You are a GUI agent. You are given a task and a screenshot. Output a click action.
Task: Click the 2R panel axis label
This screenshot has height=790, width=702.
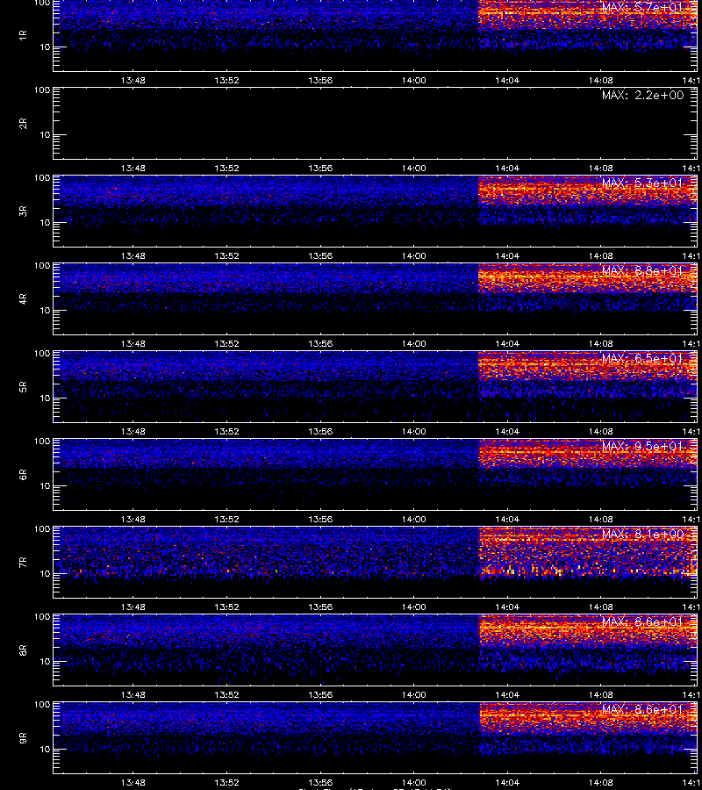[23, 124]
